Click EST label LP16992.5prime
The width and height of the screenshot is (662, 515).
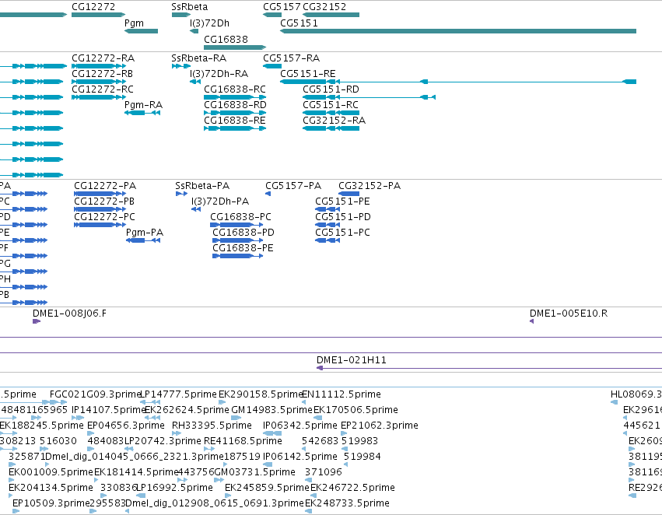[x=174, y=488]
